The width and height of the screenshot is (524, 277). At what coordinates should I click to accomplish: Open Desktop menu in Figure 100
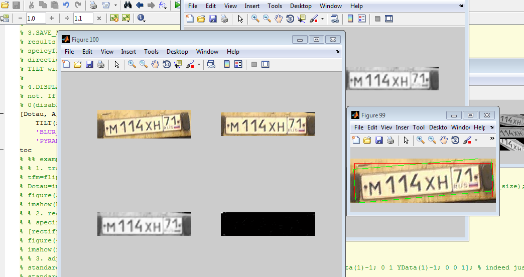[177, 52]
